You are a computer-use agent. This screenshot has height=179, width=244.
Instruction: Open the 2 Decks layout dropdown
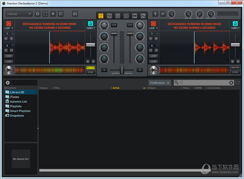[x=19, y=14]
